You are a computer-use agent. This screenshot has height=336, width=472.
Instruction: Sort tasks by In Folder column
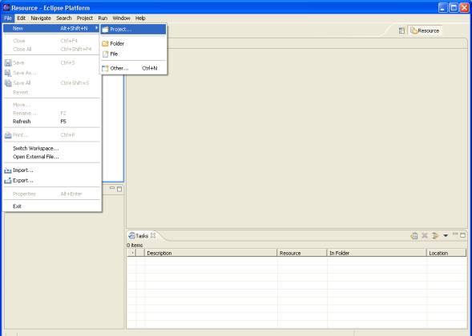click(x=377, y=253)
